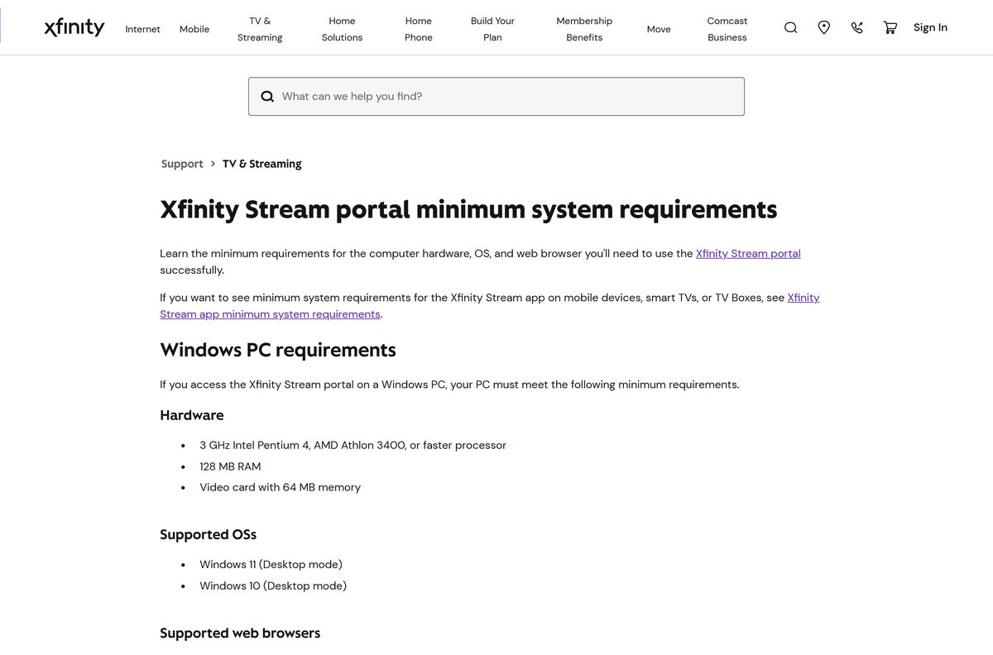
Task: Click the Hardware subheading
Action: [x=192, y=415]
